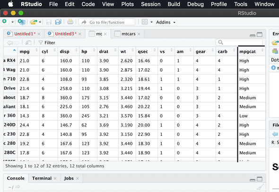Switch to the Terminal tab
The width and height of the screenshot is (279, 192).
pyautogui.click(x=42, y=178)
